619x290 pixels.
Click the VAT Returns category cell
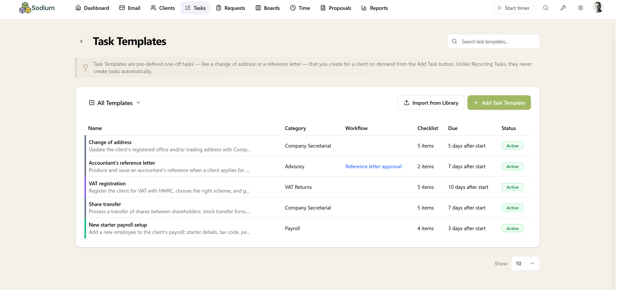coord(298,187)
